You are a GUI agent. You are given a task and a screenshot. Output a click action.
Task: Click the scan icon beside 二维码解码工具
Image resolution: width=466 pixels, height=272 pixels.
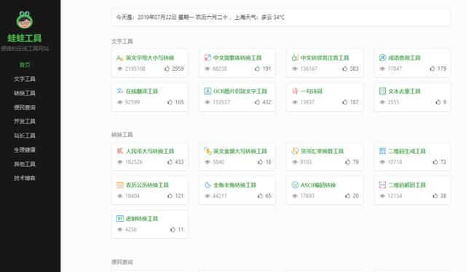pyautogui.click(x=382, y=184)
